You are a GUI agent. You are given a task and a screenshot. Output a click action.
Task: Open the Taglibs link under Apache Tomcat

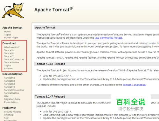8,35
